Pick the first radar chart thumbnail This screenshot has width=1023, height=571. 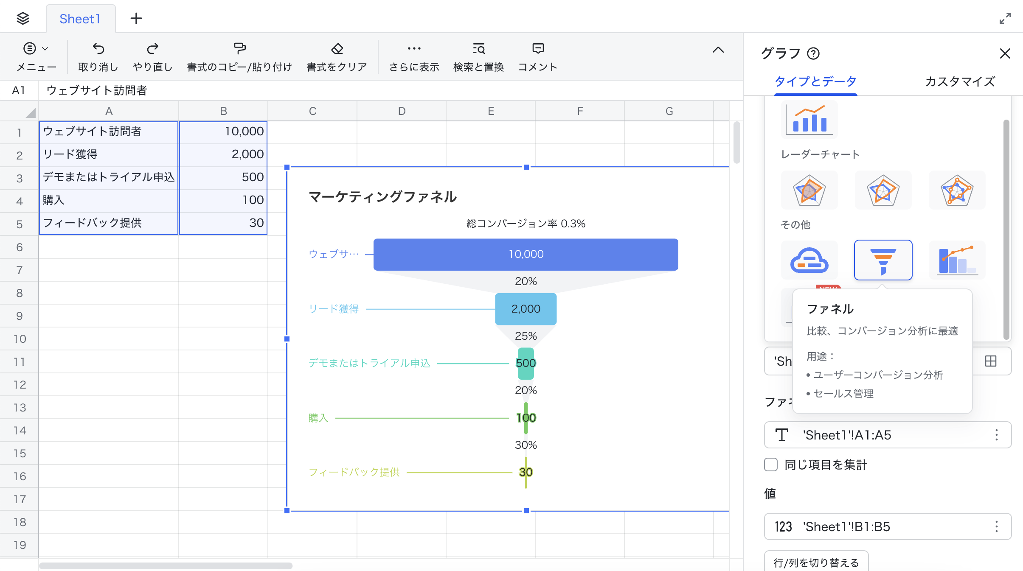[x=809, y=190]
